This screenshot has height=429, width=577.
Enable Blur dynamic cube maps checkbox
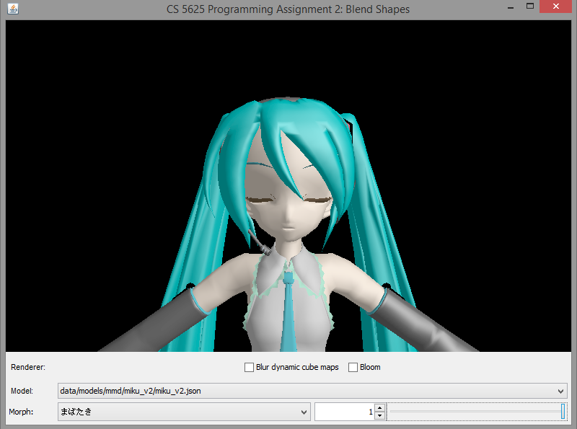(x=250, y=367)
